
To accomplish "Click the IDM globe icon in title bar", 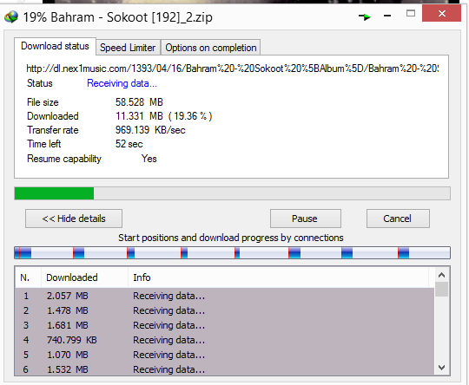I will (x=11, y=17).
